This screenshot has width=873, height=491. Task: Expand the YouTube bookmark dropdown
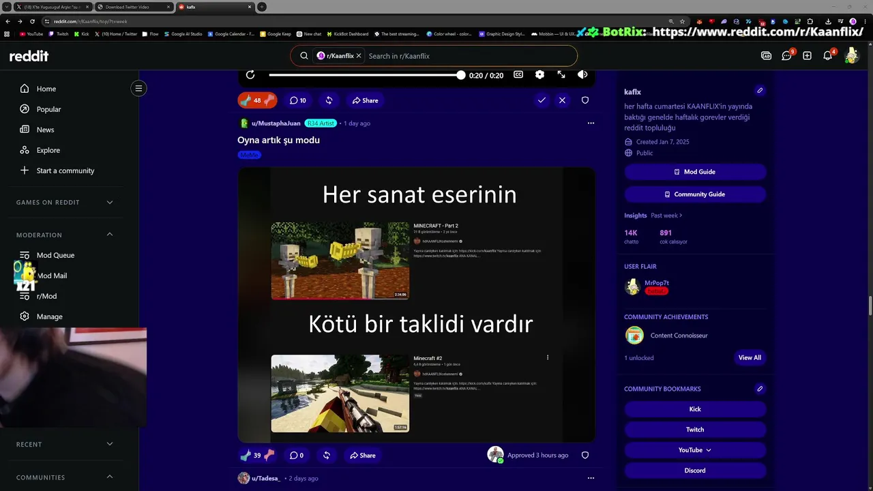[x=695, y=450]
